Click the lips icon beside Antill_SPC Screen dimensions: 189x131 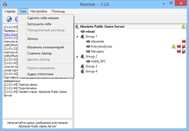tap(88, 61)
